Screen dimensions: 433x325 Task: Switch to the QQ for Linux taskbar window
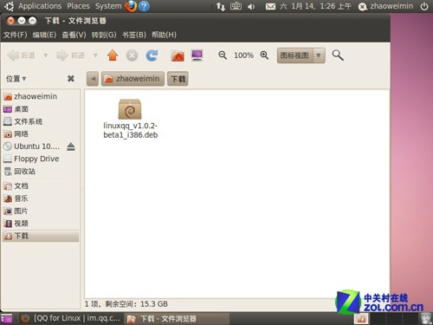[x=71, y=318]
